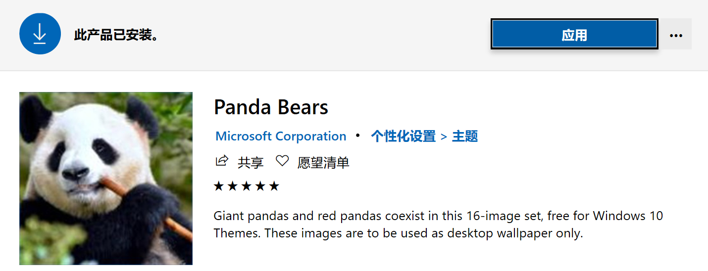This screenshot has height=271, width=708.
Task: Click the breadcrumb chevron before 主题
Action: [444, 136]
